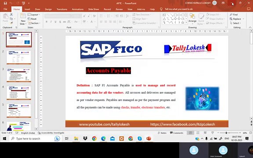Screen dimensions: 253x158
Task: Adjust the zoom slider handle
Action: (226, 133)
